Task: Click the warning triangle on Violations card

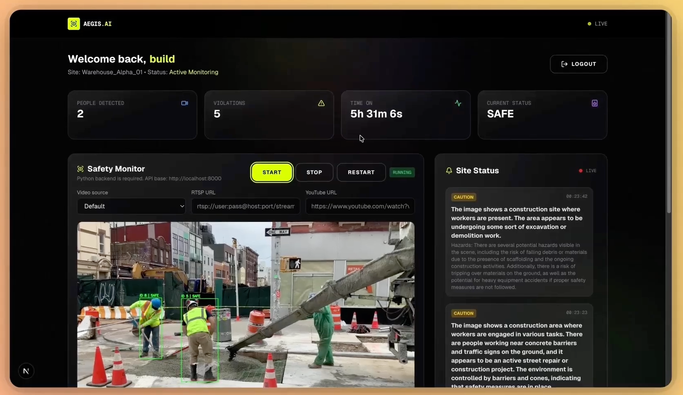Action: (321, 103)
